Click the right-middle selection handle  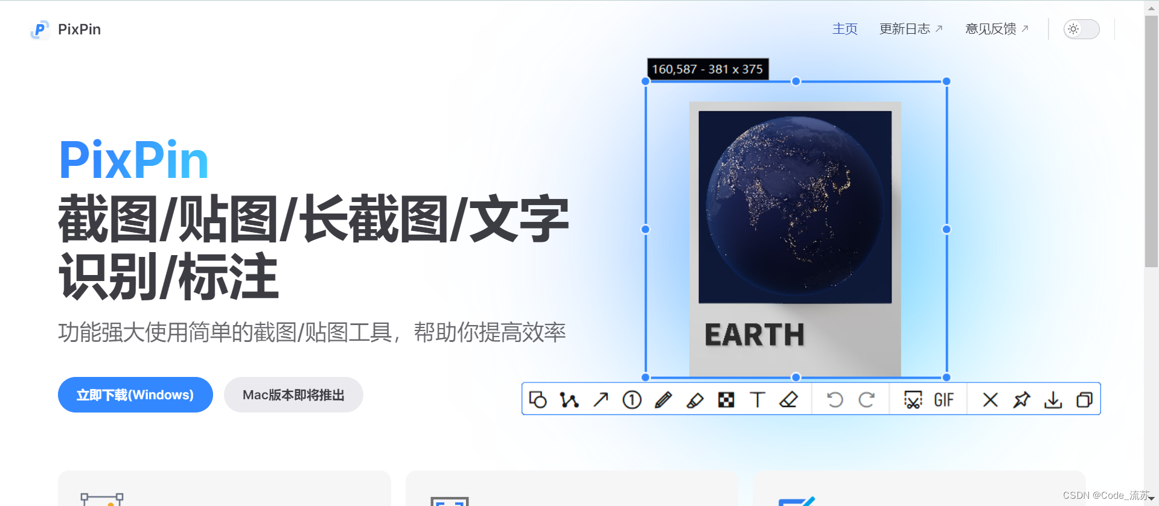tap(947, 229)
